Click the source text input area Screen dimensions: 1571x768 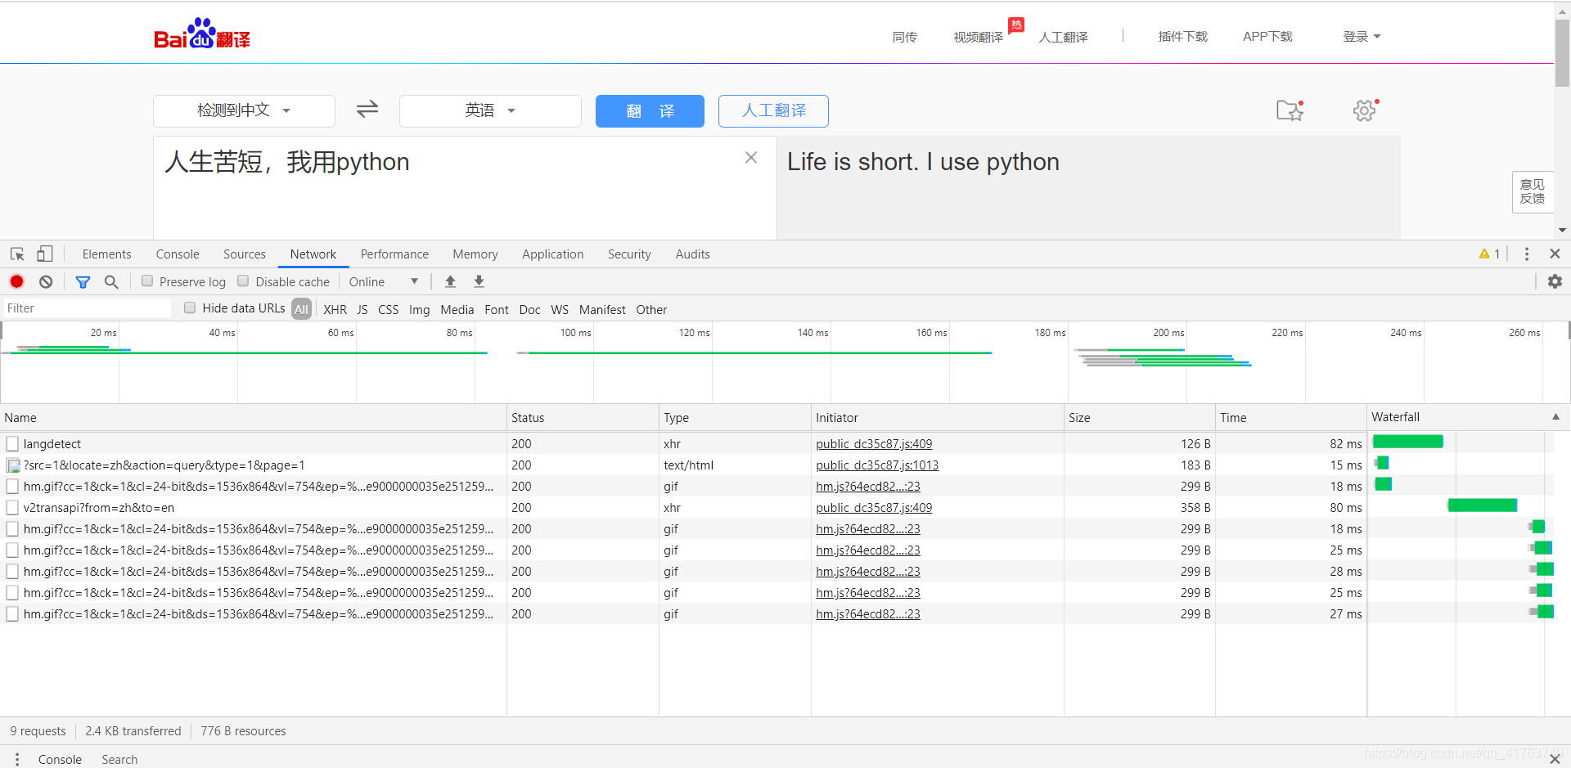(465, 188)
